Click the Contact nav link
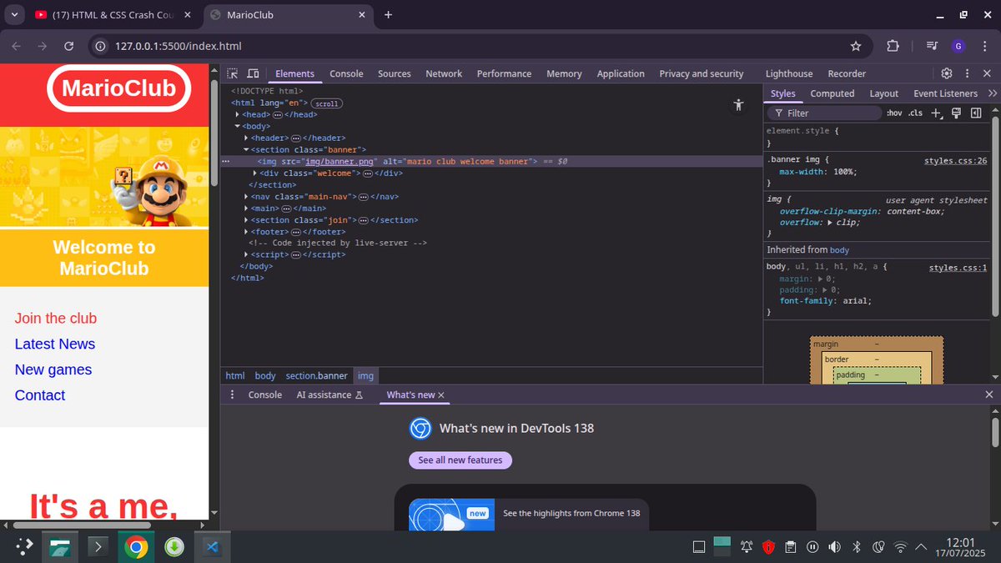 coord(40,395)
